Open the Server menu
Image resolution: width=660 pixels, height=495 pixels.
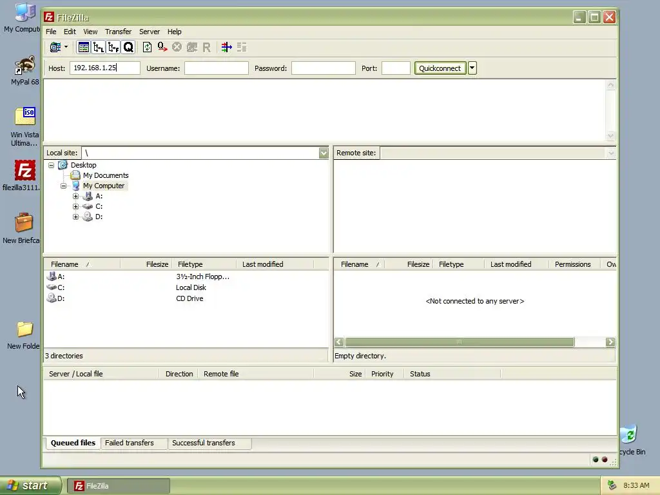[x=150, y=32]
